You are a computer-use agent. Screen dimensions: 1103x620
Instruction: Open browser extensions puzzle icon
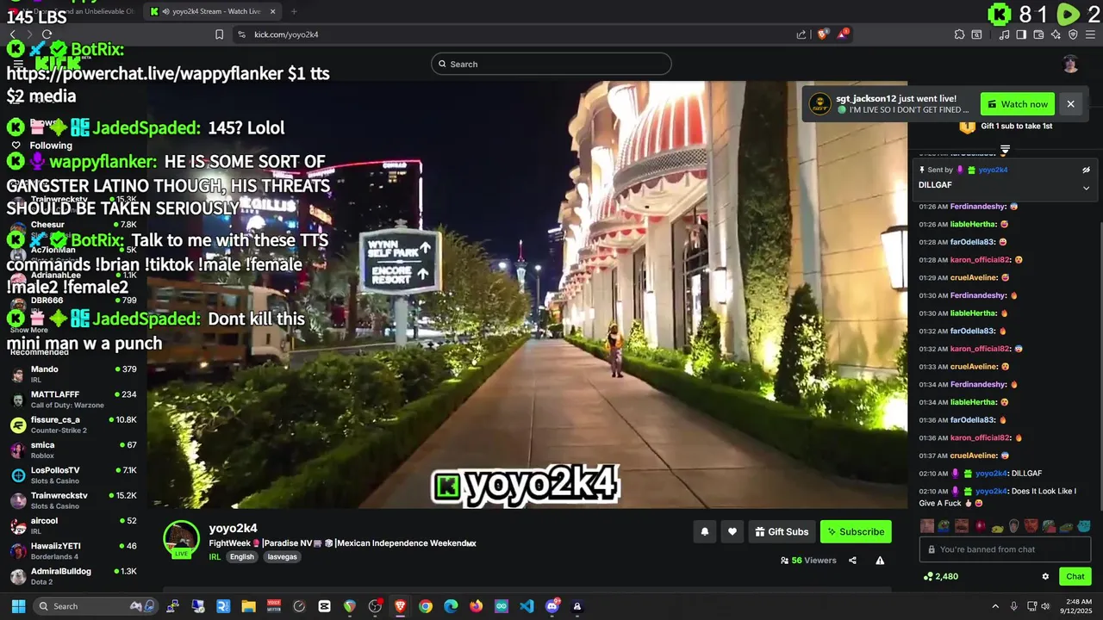click(959, 34)
